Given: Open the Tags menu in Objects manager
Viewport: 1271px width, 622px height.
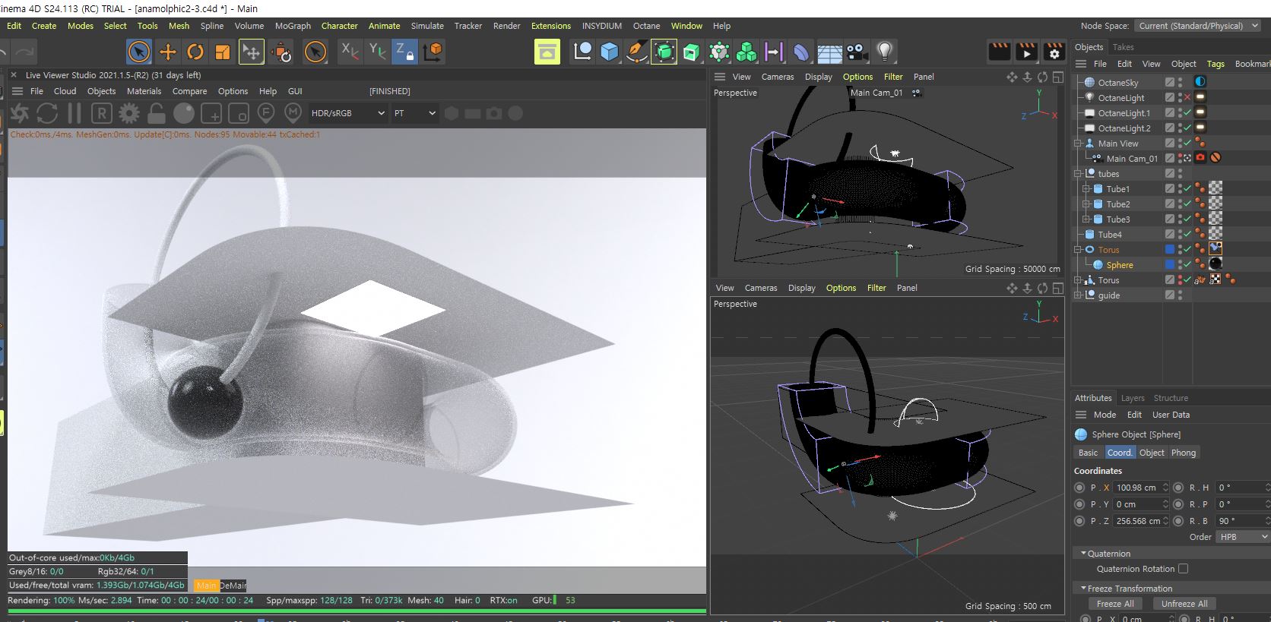Looking at the screenshot, I should 1216,64.
